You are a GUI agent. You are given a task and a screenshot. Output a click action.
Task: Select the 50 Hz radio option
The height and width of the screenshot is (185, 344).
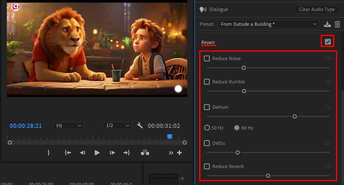click(207, 127)
